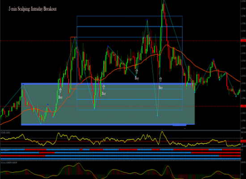Select the orange rectangle outline on chart
This screenshot has height=179, width=246.
(x=74, y=63)
